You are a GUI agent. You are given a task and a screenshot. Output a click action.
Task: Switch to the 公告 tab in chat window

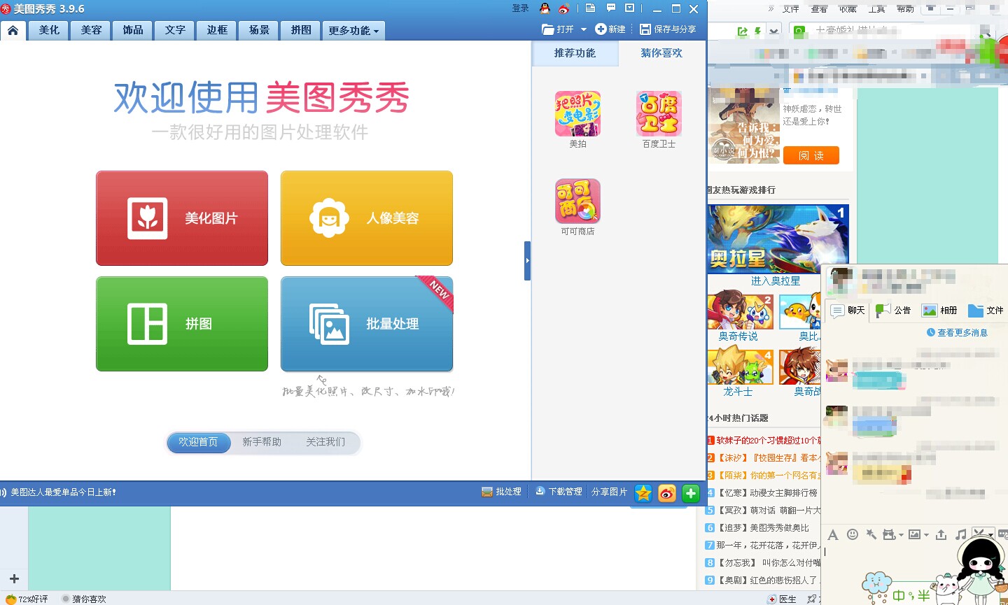pyautogui.click(x=893, y=310)
